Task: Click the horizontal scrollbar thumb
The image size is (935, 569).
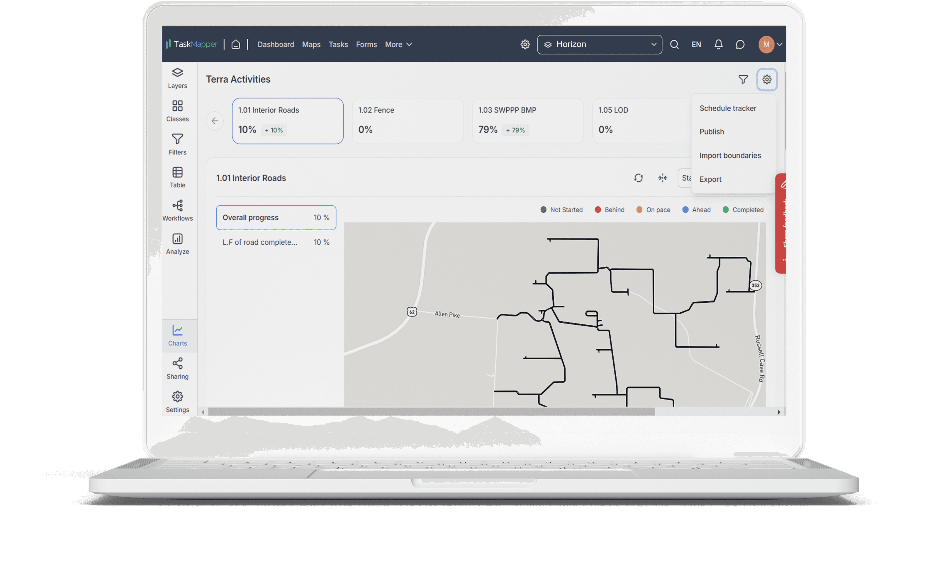Action: (431, 412)
